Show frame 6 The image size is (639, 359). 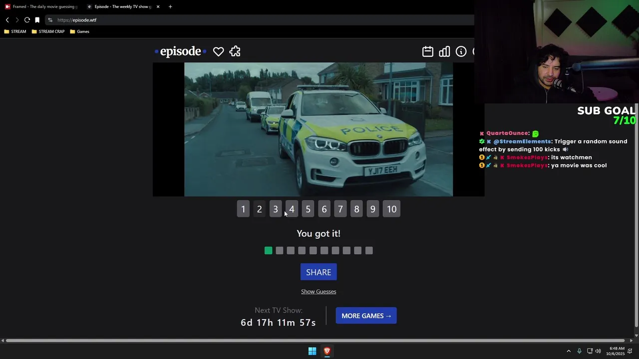tap(324, 209)
